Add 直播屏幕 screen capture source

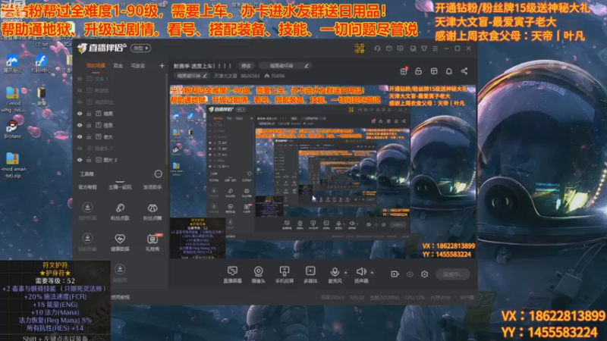232,274
